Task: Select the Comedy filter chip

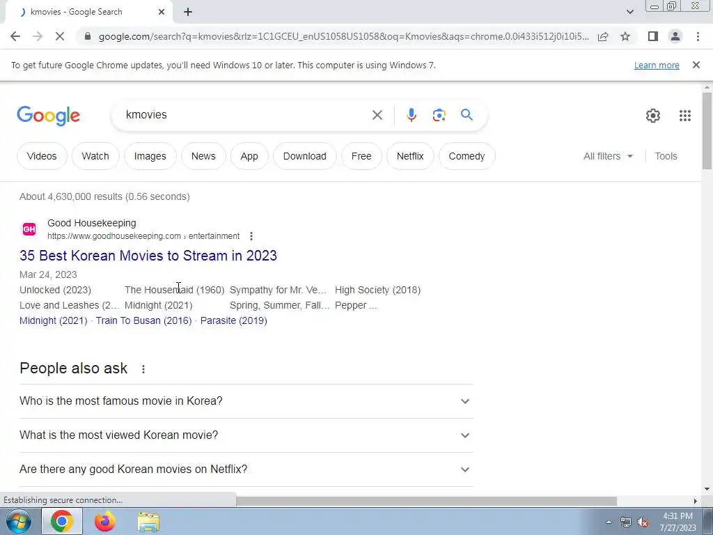Action: [467, 156]
